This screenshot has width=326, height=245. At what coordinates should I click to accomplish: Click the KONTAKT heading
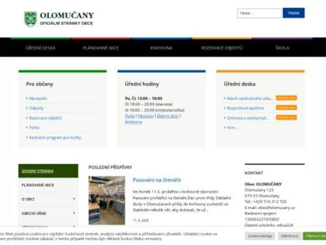click(254, 173)
